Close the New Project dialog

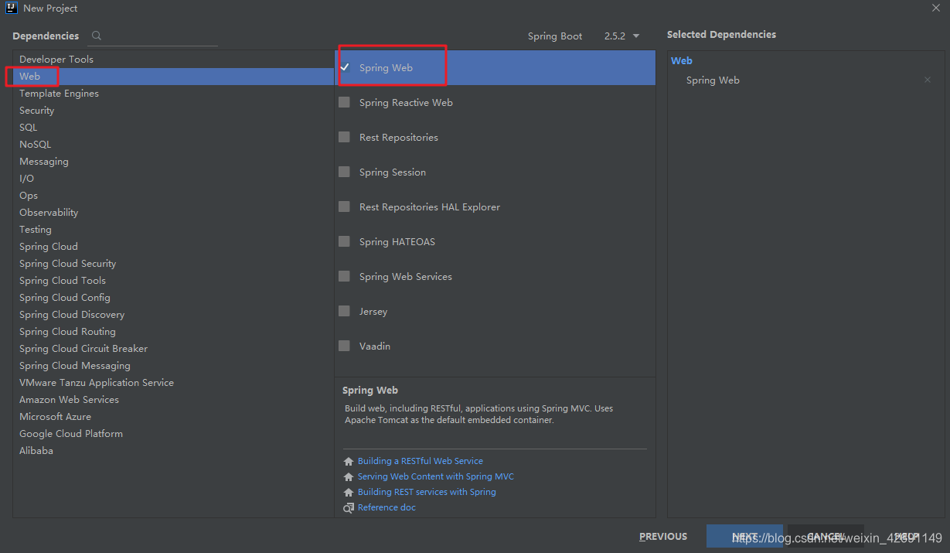(x=935, y=8)
